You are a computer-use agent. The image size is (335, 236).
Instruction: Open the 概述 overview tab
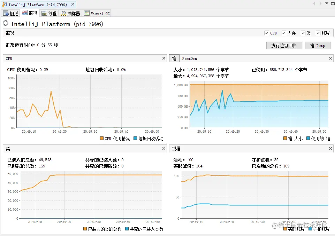coord(11,14)
